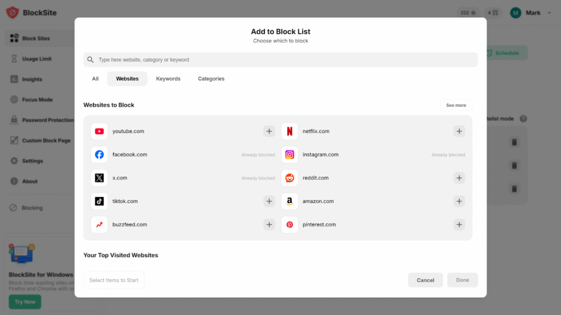Viewport: 561px width, 315px height.
Task: Click the plus icon beside reddit.com
Action: (459, 178)
